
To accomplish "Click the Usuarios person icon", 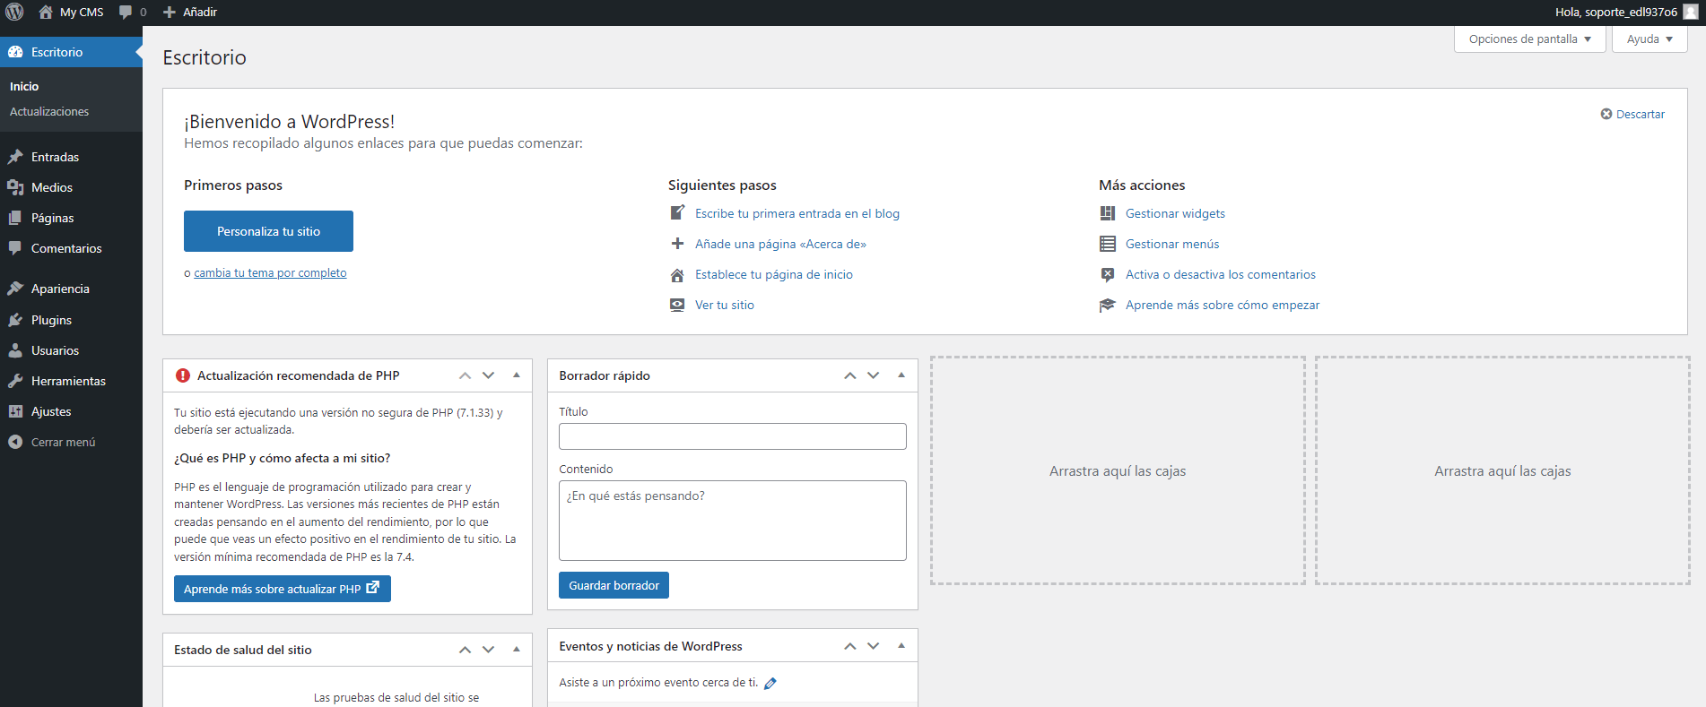I will click(15, 350).
